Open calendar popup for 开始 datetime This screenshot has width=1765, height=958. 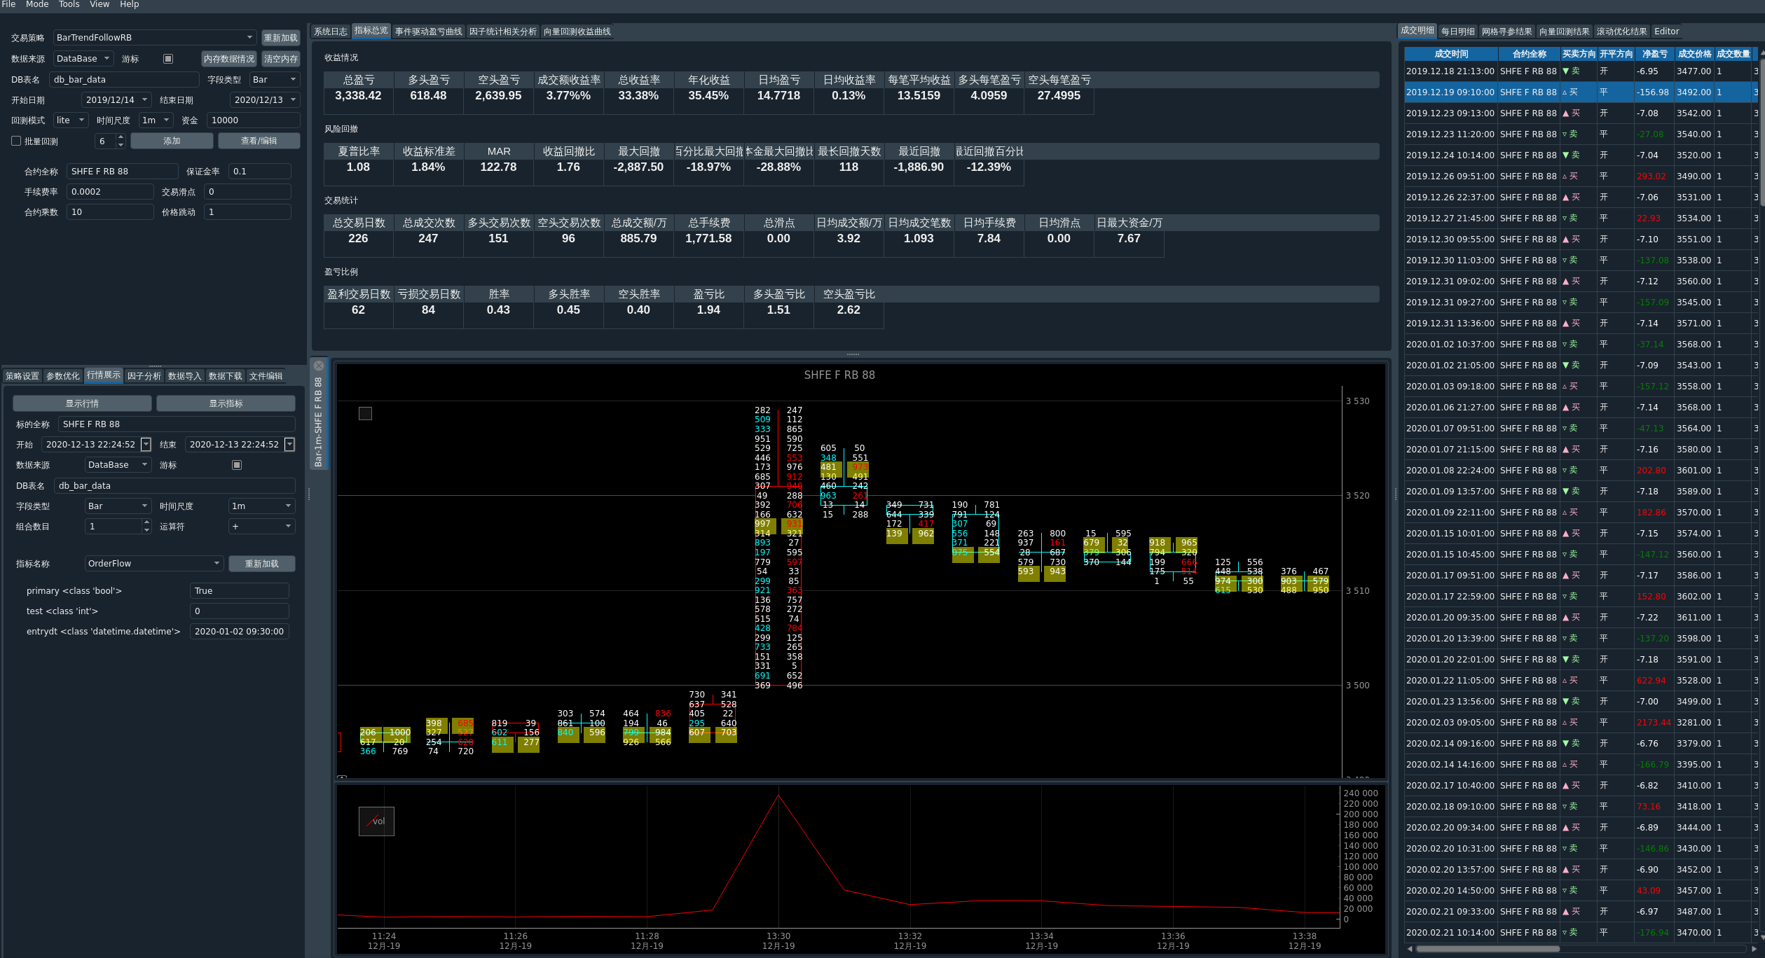146,444
